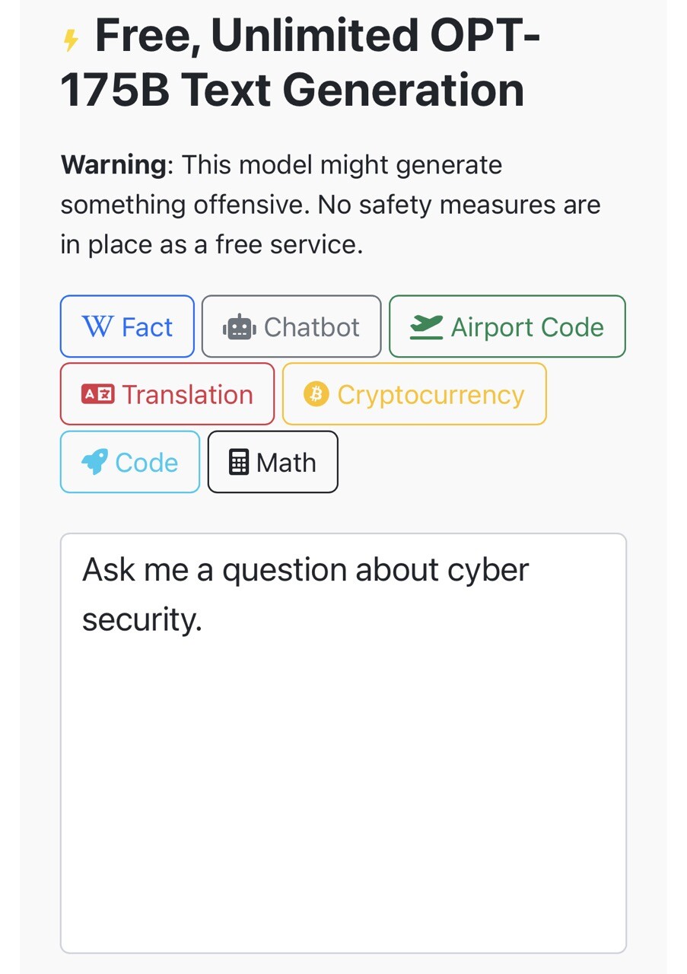Click the Wikipedia W icon

97,327
